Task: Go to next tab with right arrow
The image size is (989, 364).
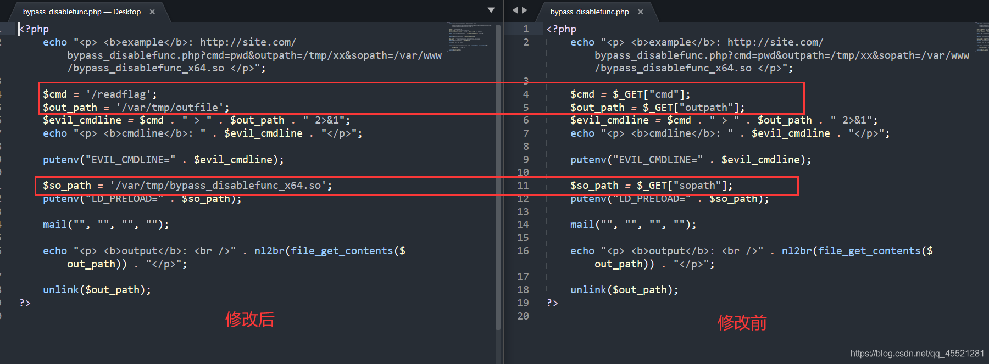Action: [x=525, y=10]
